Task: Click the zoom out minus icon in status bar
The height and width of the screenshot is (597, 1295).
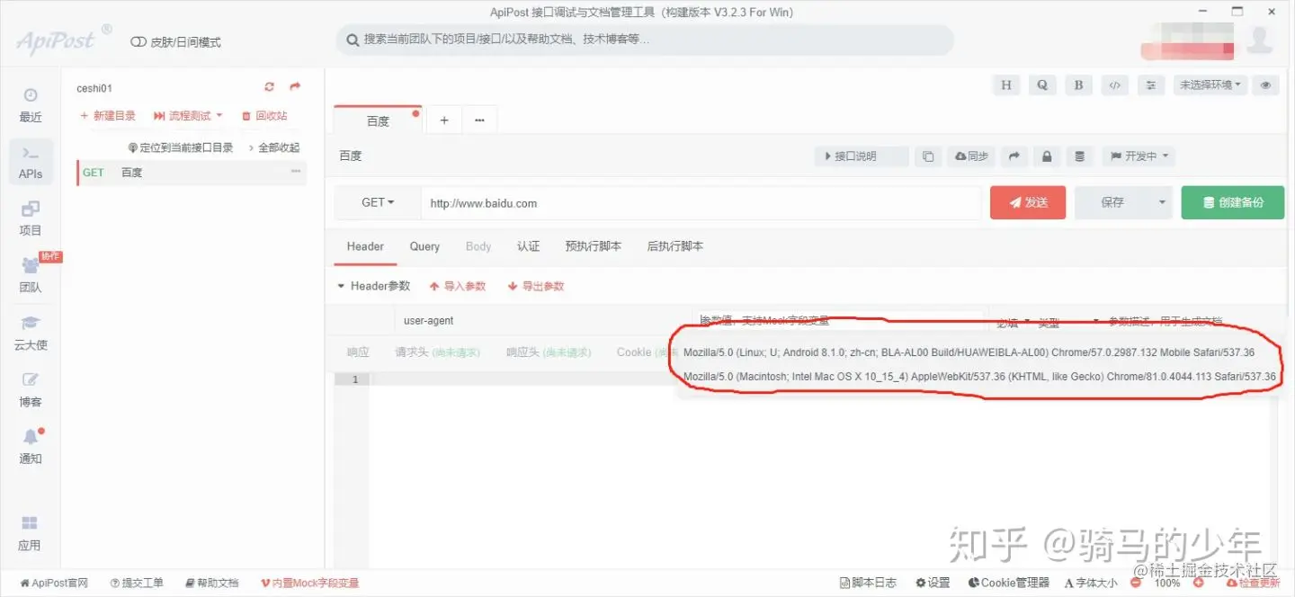Action: coord(1136,584)
